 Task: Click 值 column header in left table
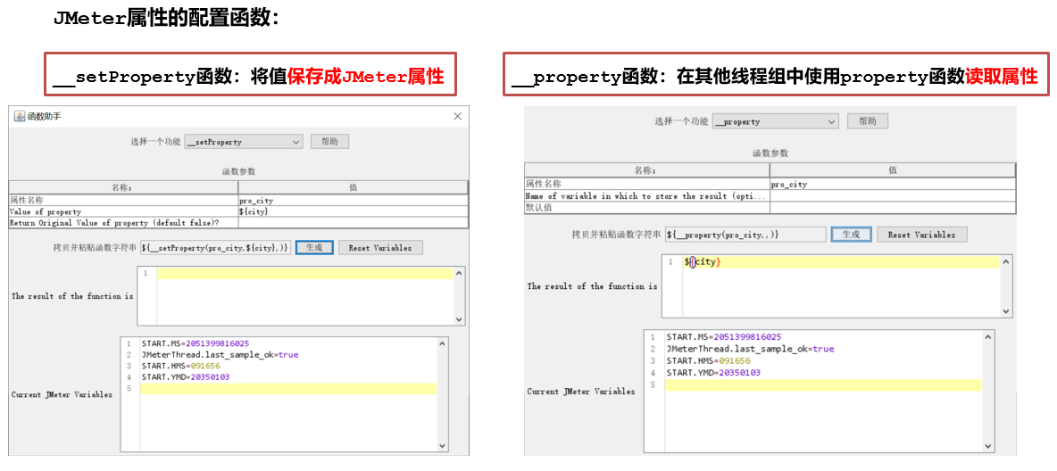(353, 188)
